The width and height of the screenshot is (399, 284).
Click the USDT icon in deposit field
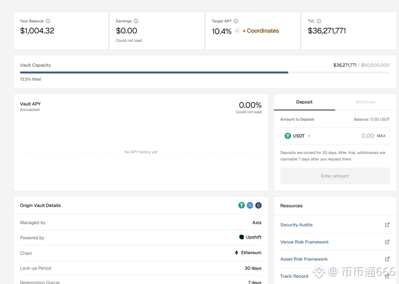[288, 136]
